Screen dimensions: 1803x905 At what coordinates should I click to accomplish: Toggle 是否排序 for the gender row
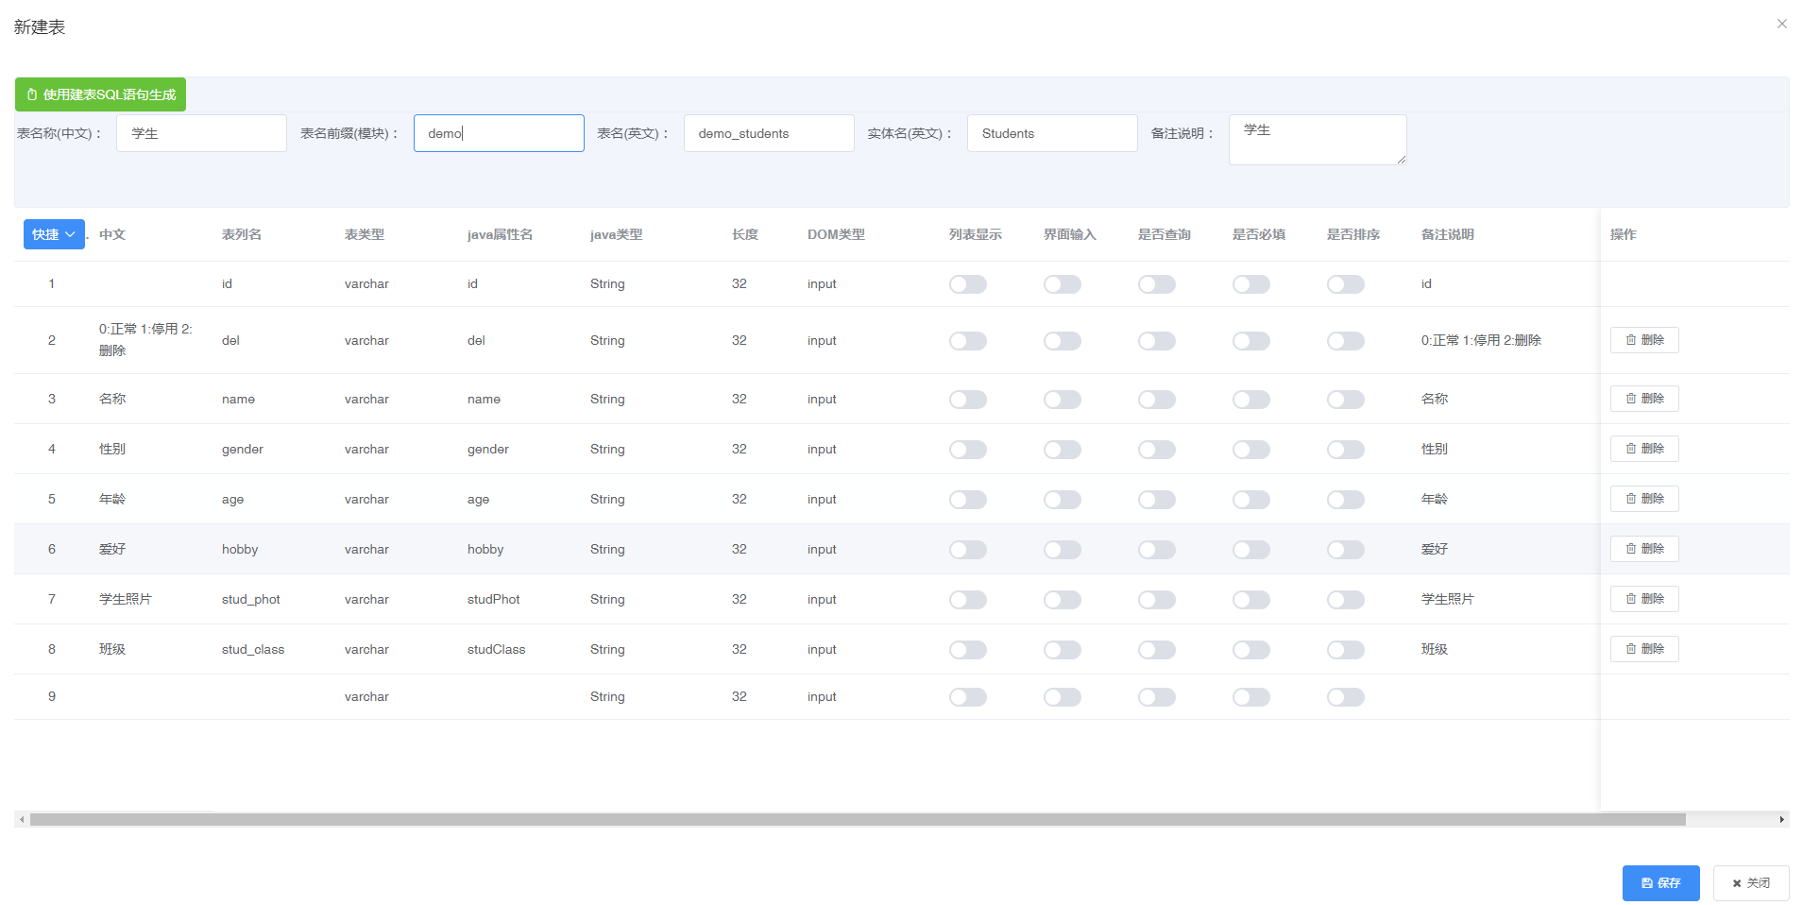[x=1346, y=450]
